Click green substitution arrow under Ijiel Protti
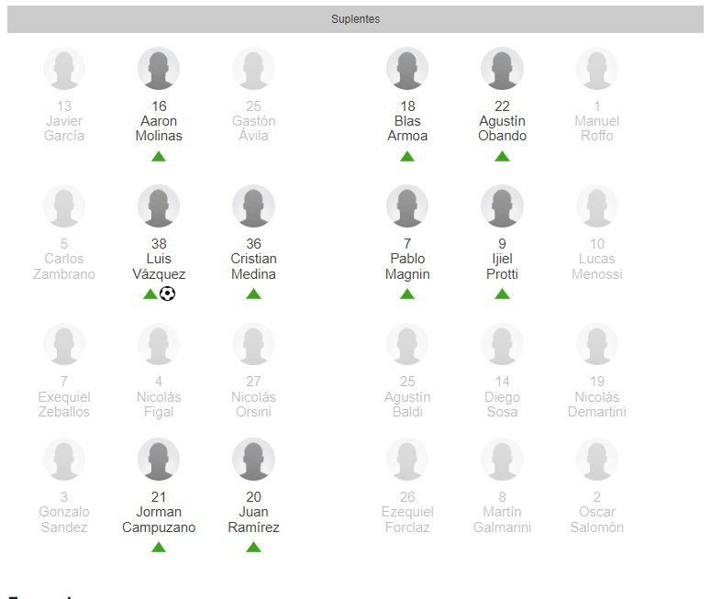 tap(502, 294)
